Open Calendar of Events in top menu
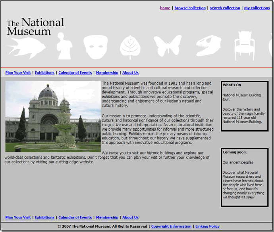The width and height of the screenshot is (274, 232). [x=75, y=73]
